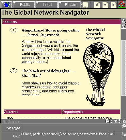
Task: Click the scrollbar down arrow
Action: [124, 26]
